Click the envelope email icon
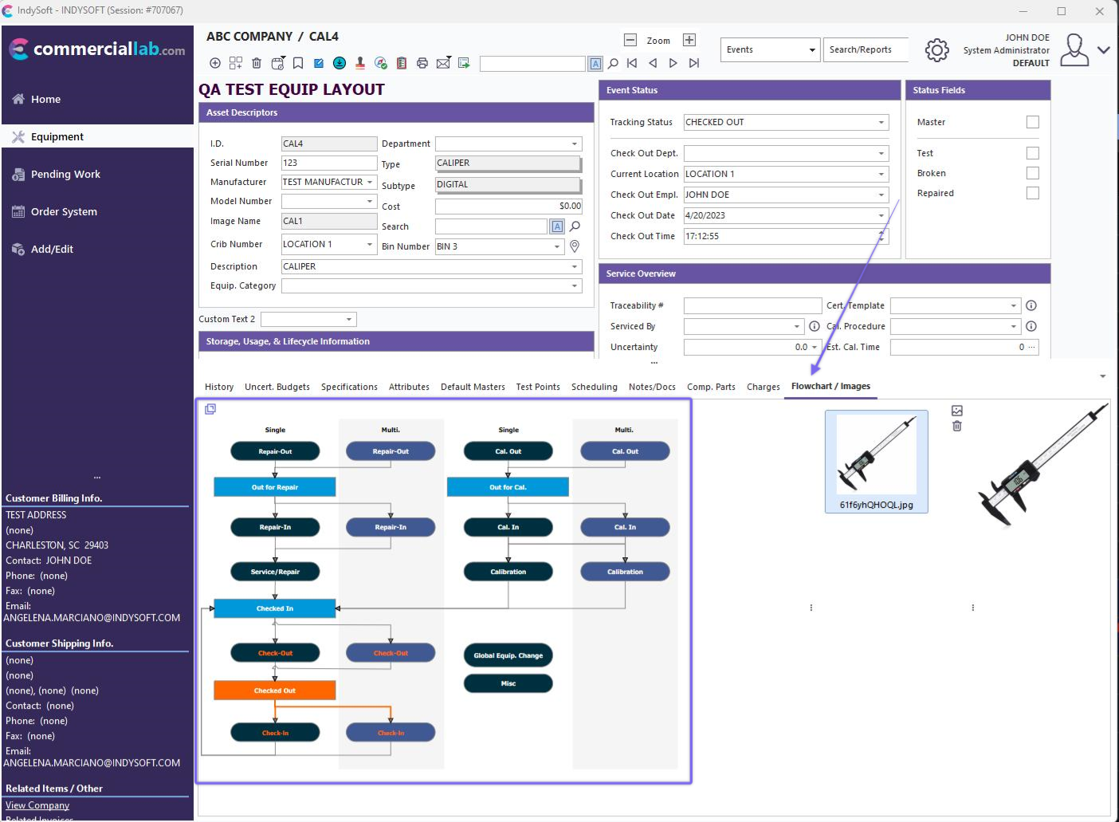 443,63
